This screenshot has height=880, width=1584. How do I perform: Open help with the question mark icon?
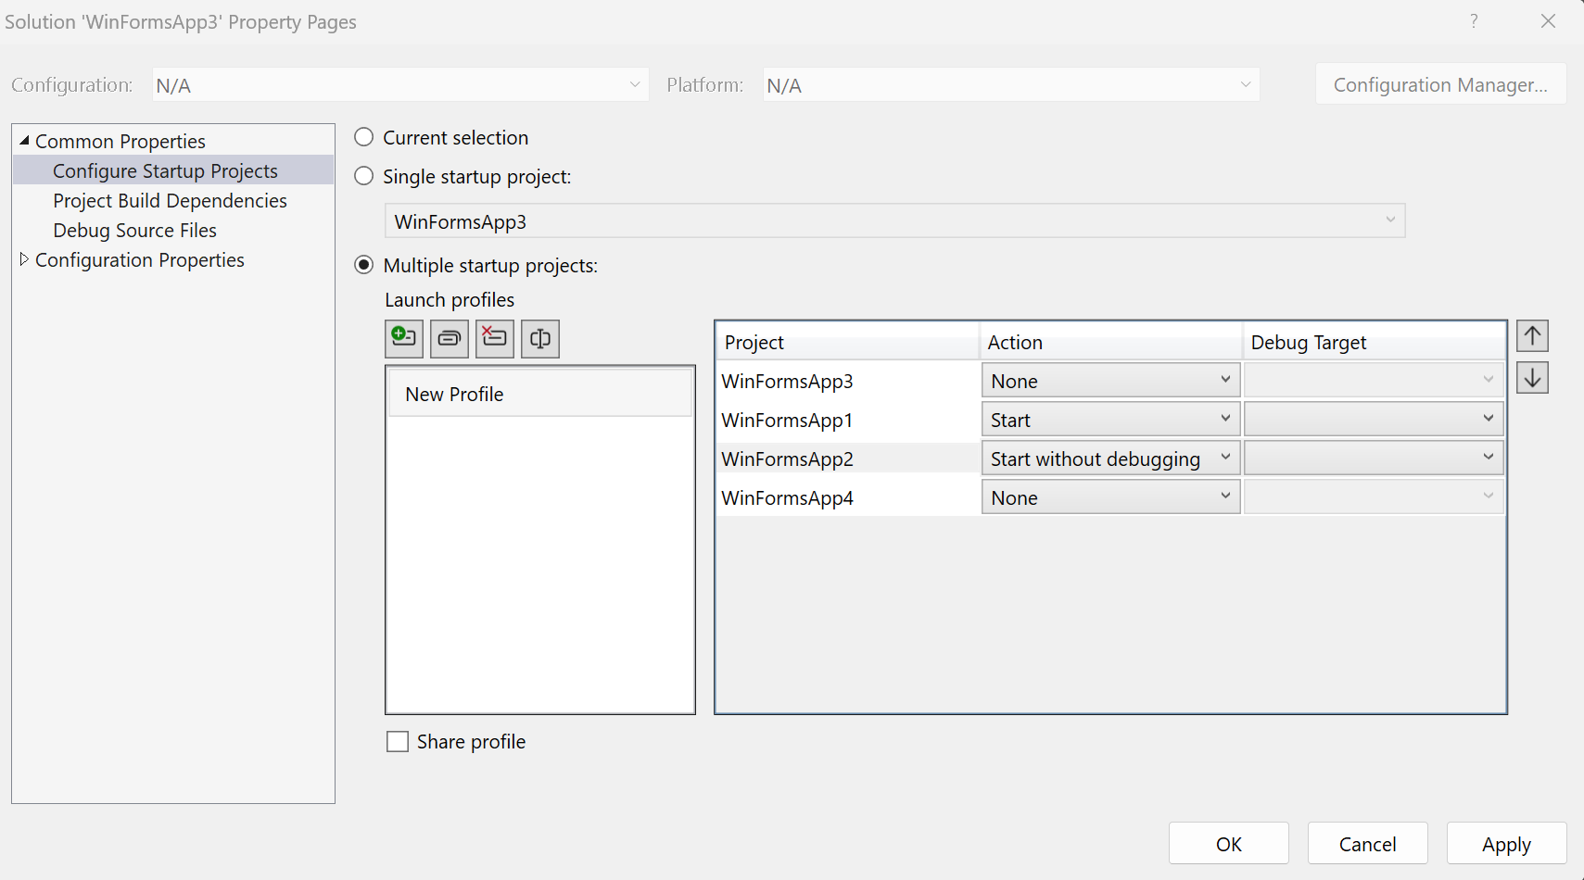(x=1473, y=20)
